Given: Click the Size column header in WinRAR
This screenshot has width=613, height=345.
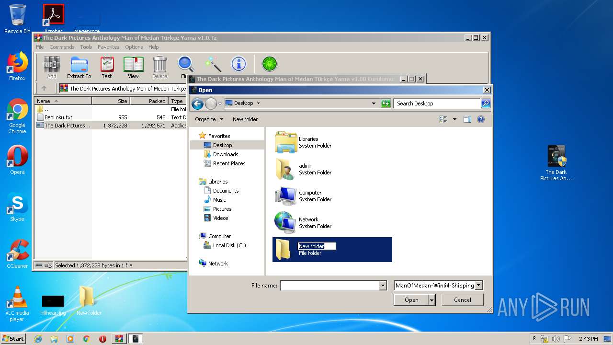Looking at the screenshot, I should [x=111, y=101].
